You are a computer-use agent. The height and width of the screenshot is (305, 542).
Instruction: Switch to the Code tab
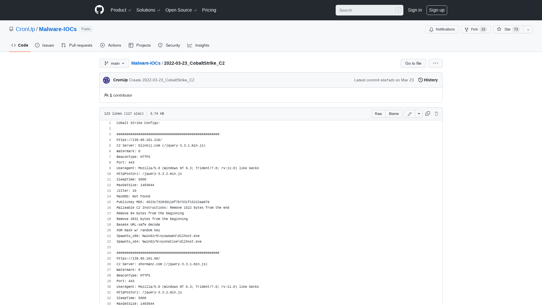pyautogui.click(x=20, y=45)
